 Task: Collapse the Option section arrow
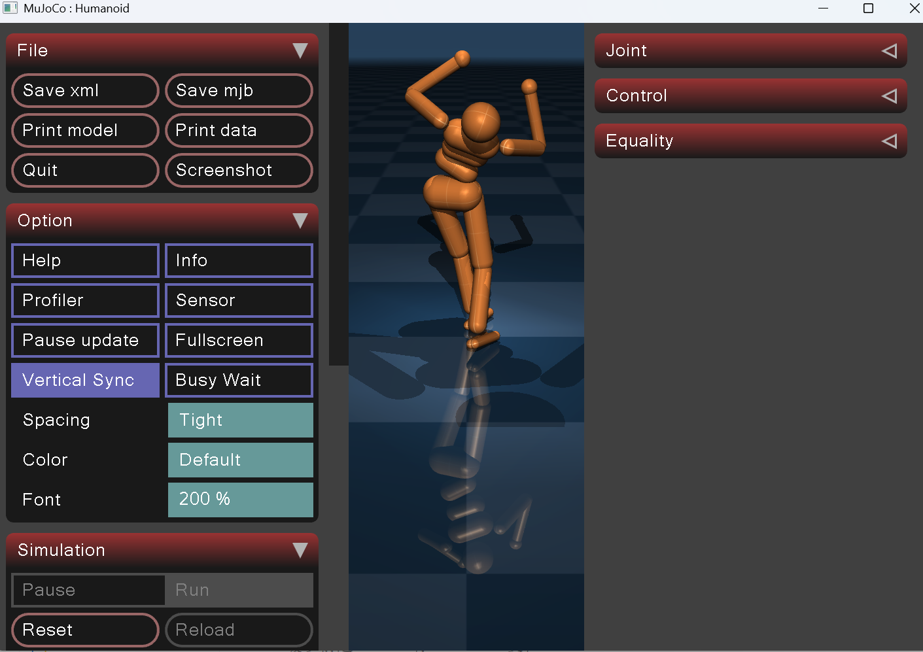[x=300, y=221]
